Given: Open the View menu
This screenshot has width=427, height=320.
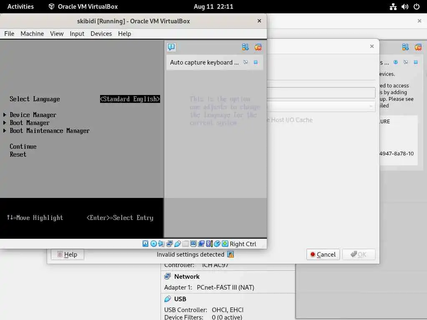Looking at the screenshot, I should 57,33.
